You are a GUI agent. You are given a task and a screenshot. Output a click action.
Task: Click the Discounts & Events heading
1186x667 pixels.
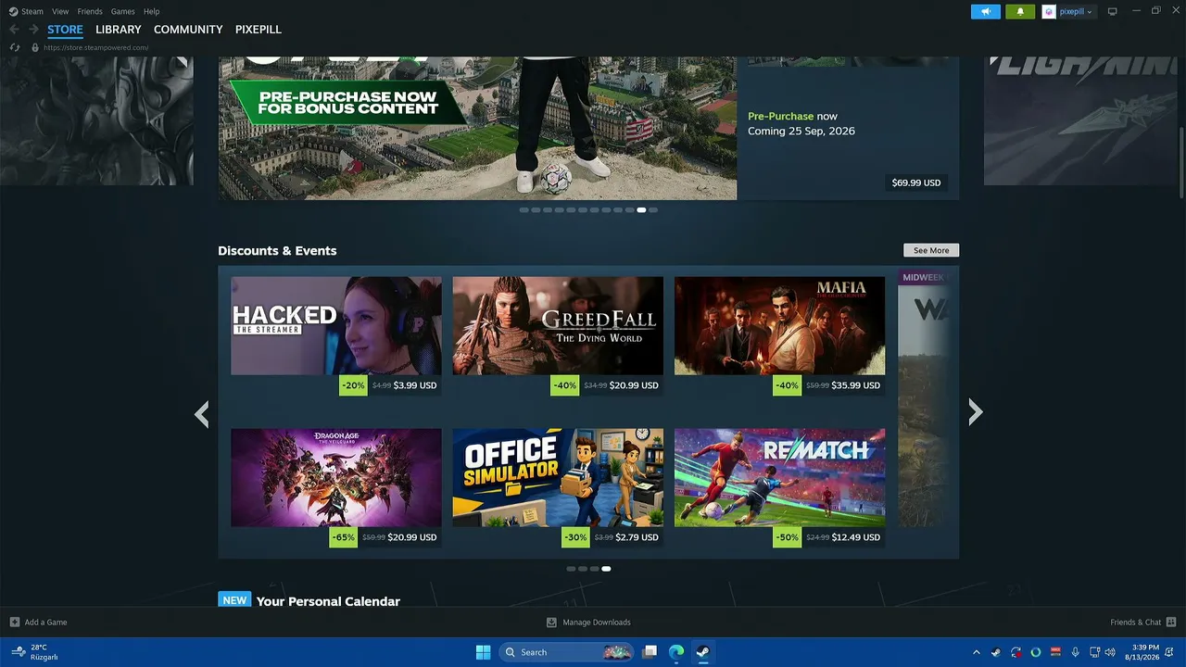click(277, 251)
